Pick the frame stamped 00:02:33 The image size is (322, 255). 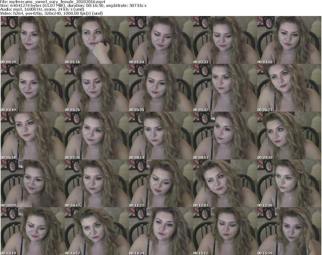coord(225,40)
